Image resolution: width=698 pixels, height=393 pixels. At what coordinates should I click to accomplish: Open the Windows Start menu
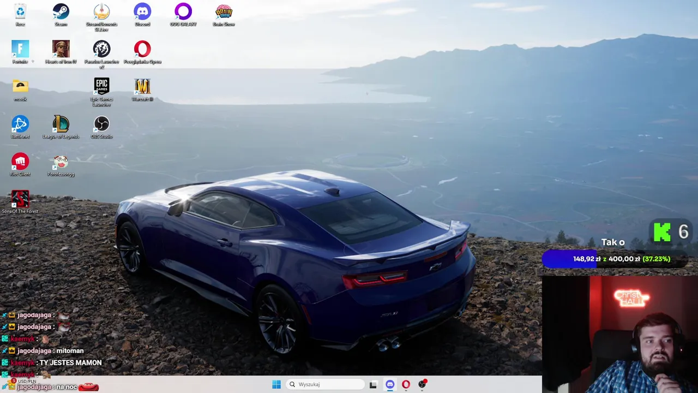[276, 384]
